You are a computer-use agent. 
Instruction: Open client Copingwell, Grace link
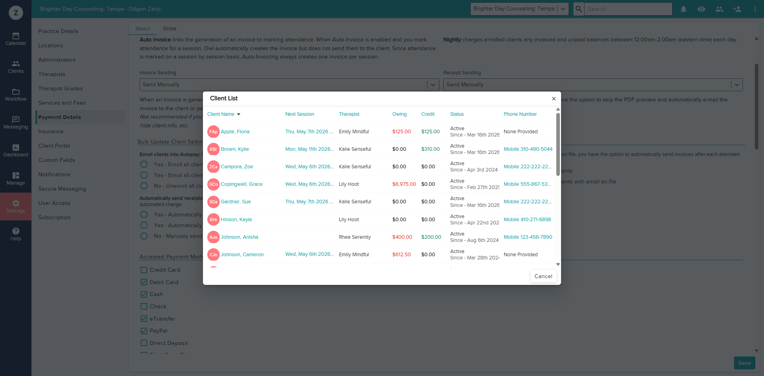coord(242,184)
